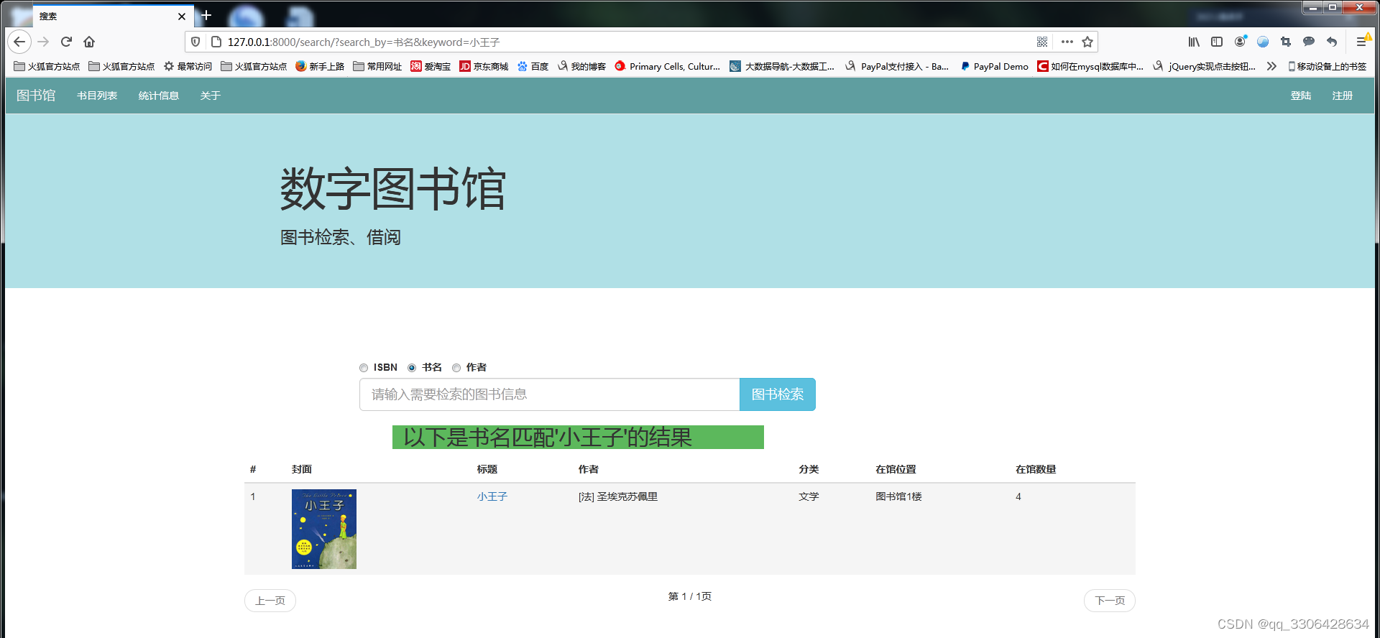Open 新手上路 bookmark
The height and width of the screenshot is (638, 1380).
tap(319, 66)
